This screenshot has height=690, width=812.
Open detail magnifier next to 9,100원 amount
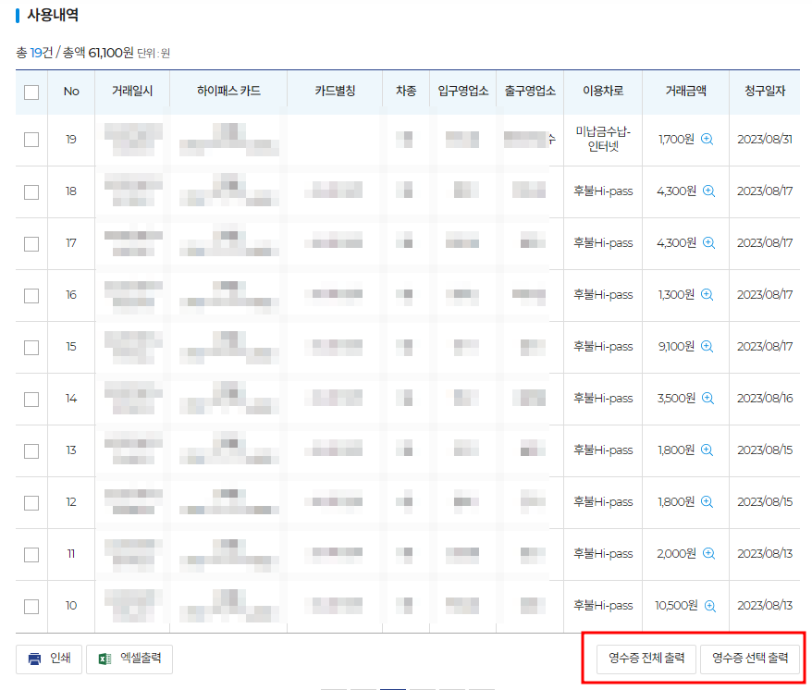coord(709,346)
